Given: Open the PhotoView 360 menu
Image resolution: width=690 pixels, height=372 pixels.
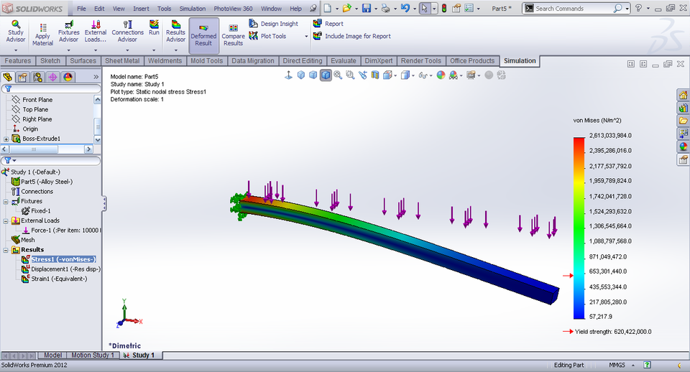Looking at the screenshot, I should point(233,9).
